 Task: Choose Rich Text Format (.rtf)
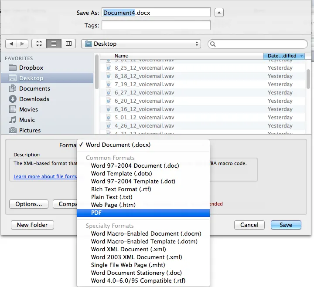(143, 189)
